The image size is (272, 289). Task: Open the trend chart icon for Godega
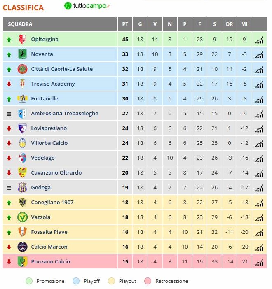(259, 188)
